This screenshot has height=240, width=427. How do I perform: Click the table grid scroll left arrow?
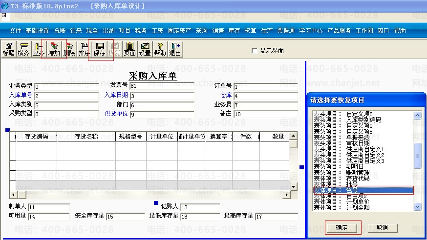pyautogui.click(x=13, y=195)
